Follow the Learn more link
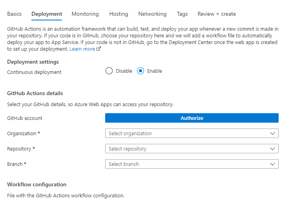 82,49
